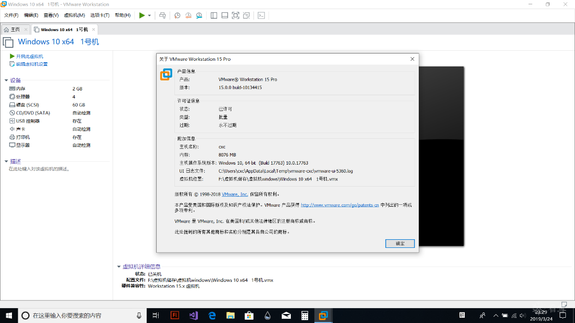The image size is (575, 323).
Task: Close the 主页 tab
Action: pos(26,29)
